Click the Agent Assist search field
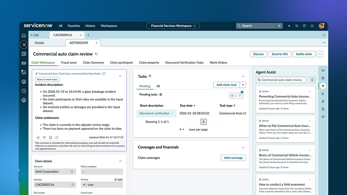Viewport: 347px width, 195px height. click(x=281, y=80)
